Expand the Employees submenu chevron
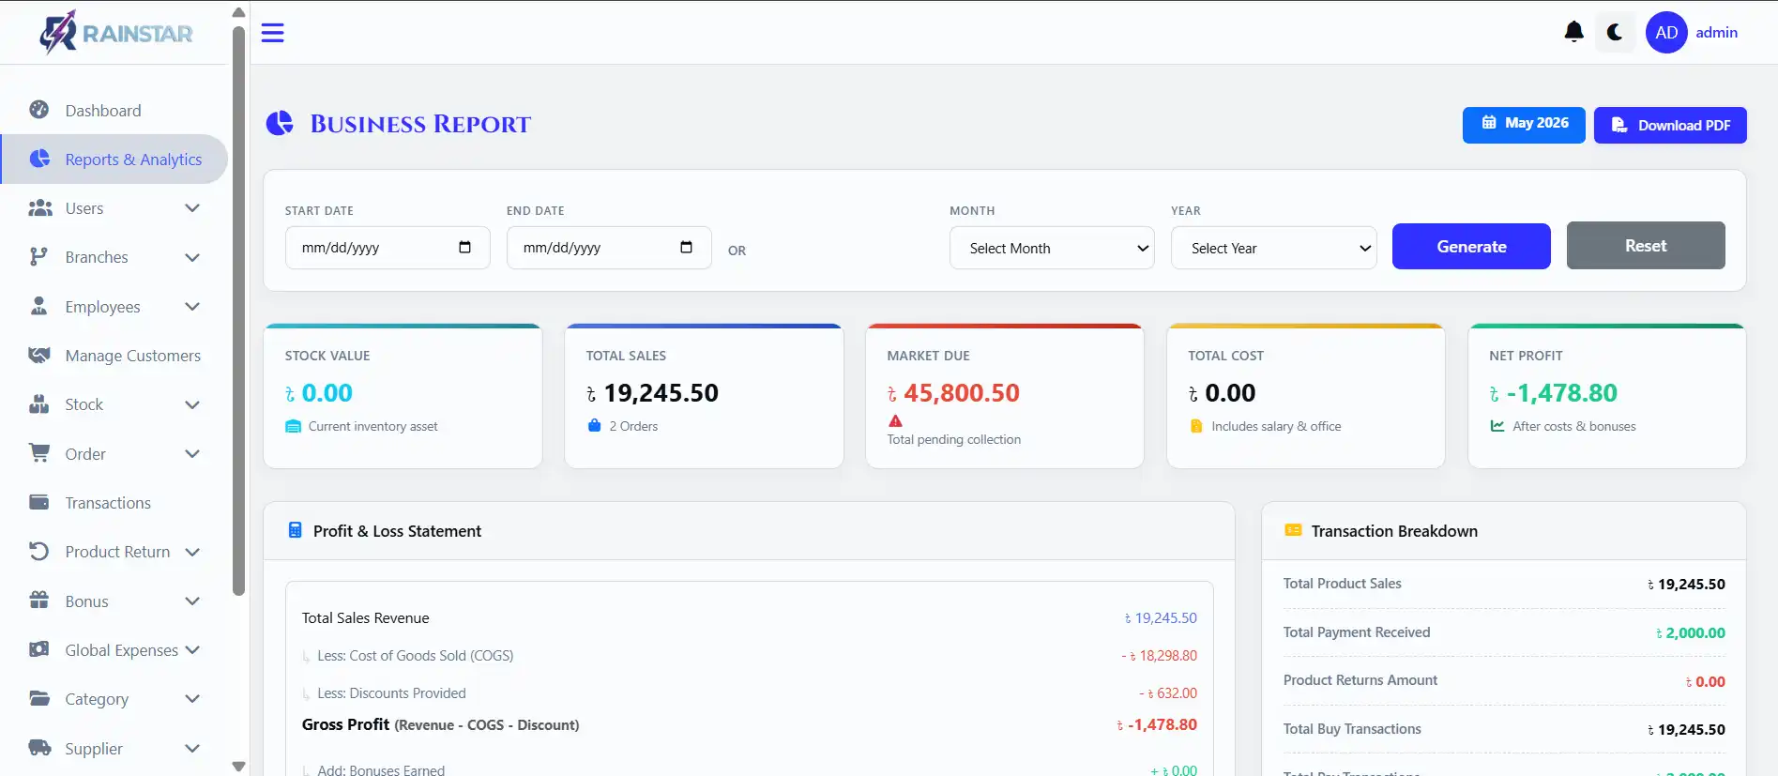Image resolution: width=1778 pixels, height=776 pixels. [192, 306]
